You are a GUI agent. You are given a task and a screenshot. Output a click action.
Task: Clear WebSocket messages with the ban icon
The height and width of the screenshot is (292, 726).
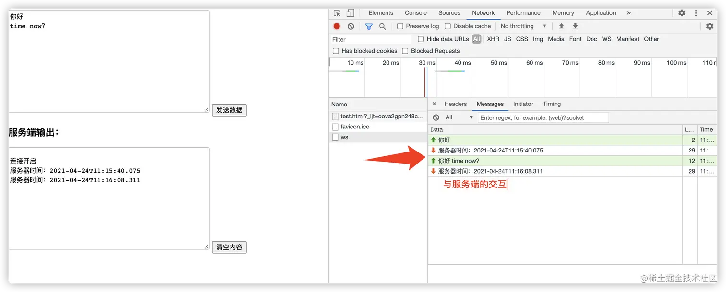click(x=436, y=117)
